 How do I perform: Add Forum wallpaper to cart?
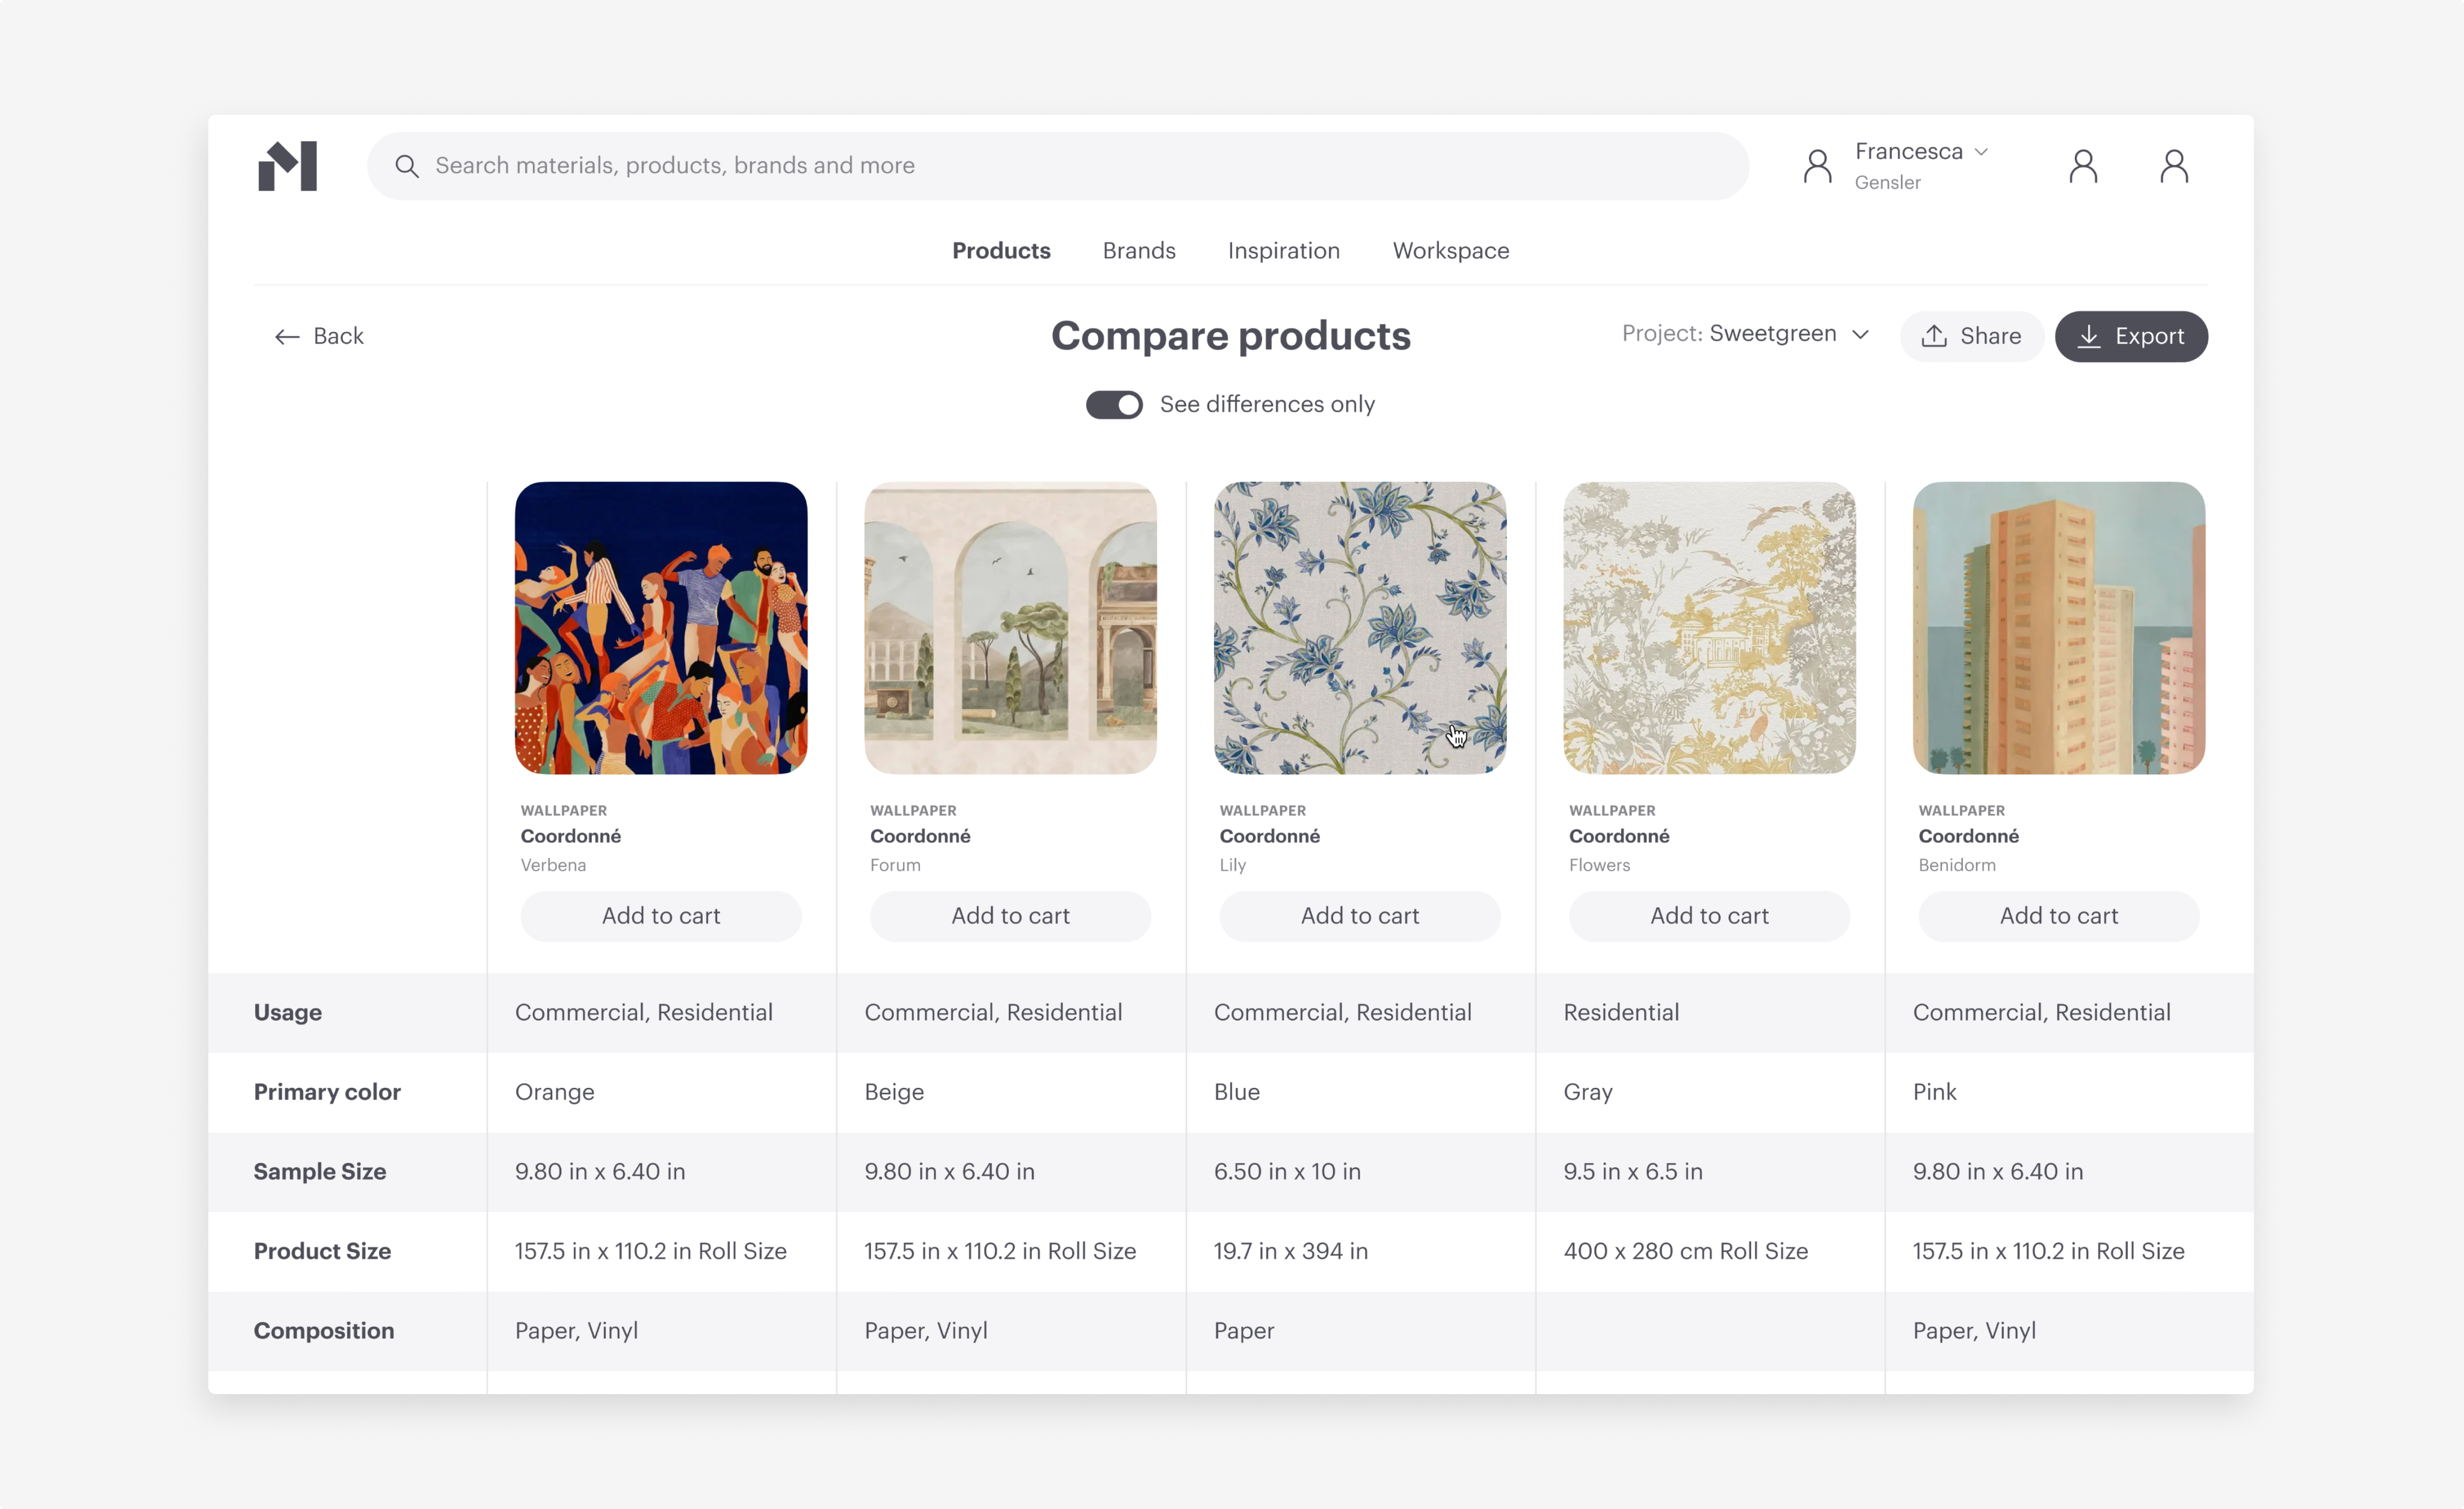point(1010,916)
